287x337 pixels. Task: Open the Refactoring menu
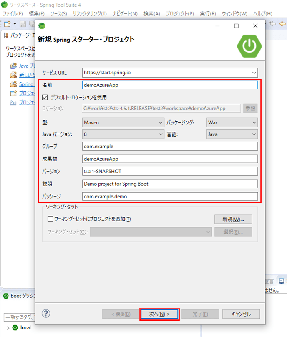(x=90, y=14)
